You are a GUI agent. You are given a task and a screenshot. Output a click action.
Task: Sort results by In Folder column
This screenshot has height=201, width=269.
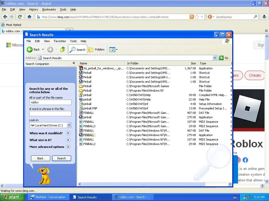[x=148, y=63]
